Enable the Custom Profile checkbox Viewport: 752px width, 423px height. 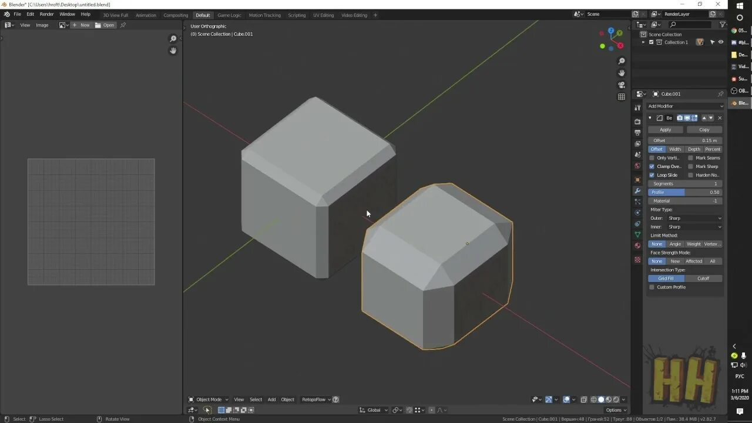(652, 287)
